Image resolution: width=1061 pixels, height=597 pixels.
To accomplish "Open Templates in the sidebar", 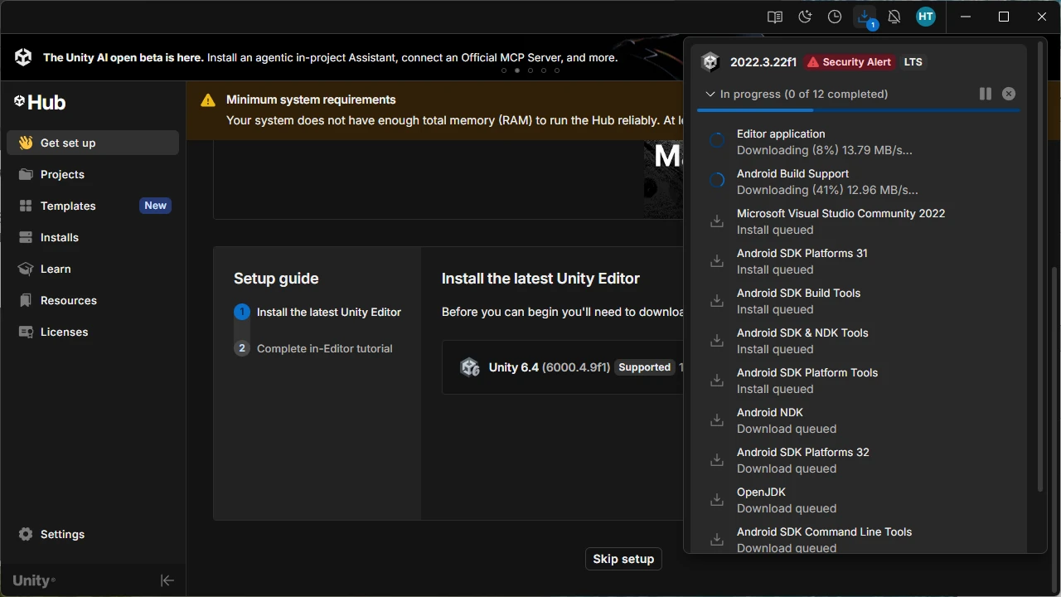I will click(x=93, y=206).
